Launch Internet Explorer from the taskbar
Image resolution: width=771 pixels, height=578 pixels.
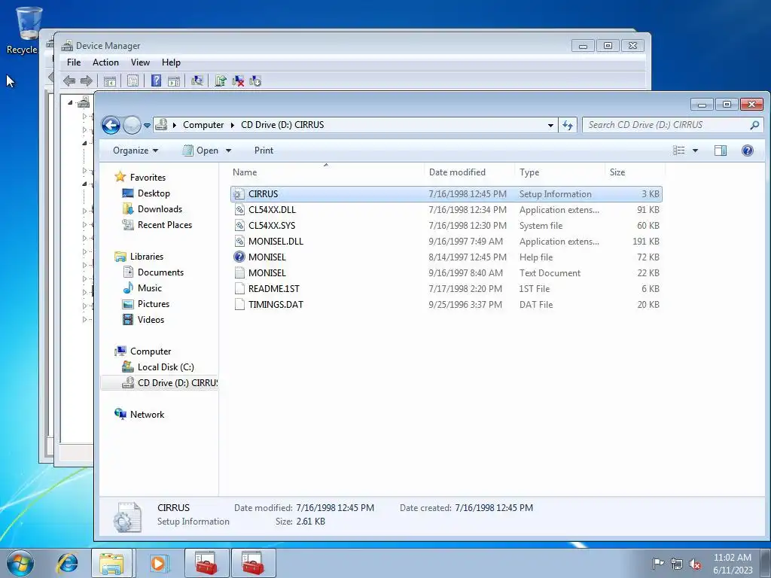[67, 563]
